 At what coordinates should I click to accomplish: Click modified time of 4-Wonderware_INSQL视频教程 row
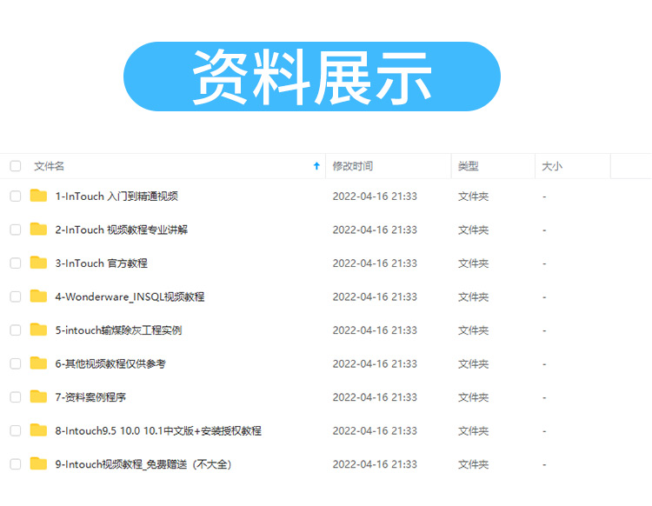click(x=375, y=296)
